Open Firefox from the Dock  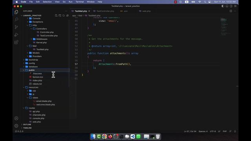tap(110, 136)
